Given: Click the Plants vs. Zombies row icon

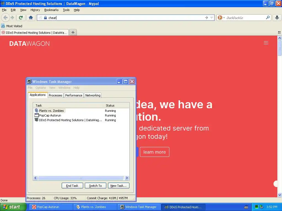Looking at the screenshot, I should click(x=37, y=110).
